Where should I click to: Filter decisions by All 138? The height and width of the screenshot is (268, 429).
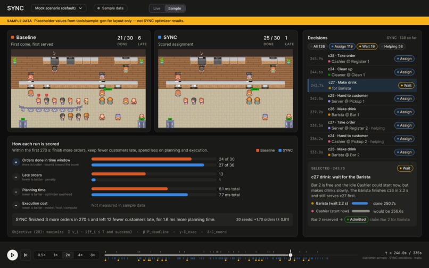click(317, 46)
